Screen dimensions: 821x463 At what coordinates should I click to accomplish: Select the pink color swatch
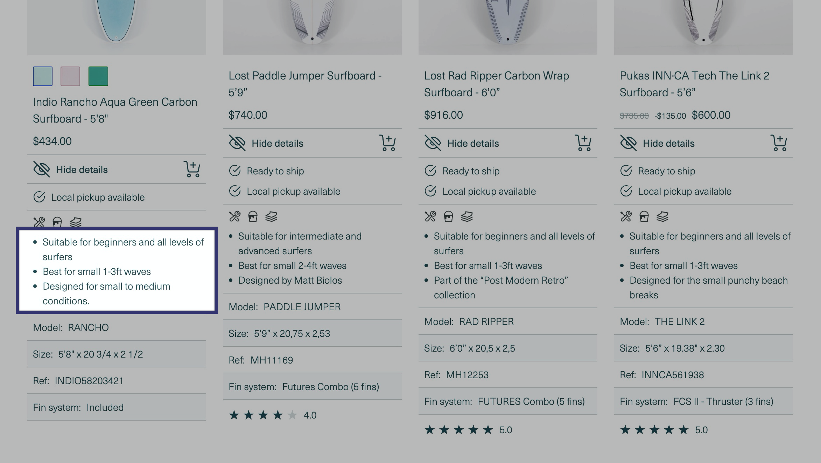[70, 76]
